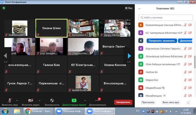
Task: Click the volume speaker tray icon
Action: [x=171, y=111]
